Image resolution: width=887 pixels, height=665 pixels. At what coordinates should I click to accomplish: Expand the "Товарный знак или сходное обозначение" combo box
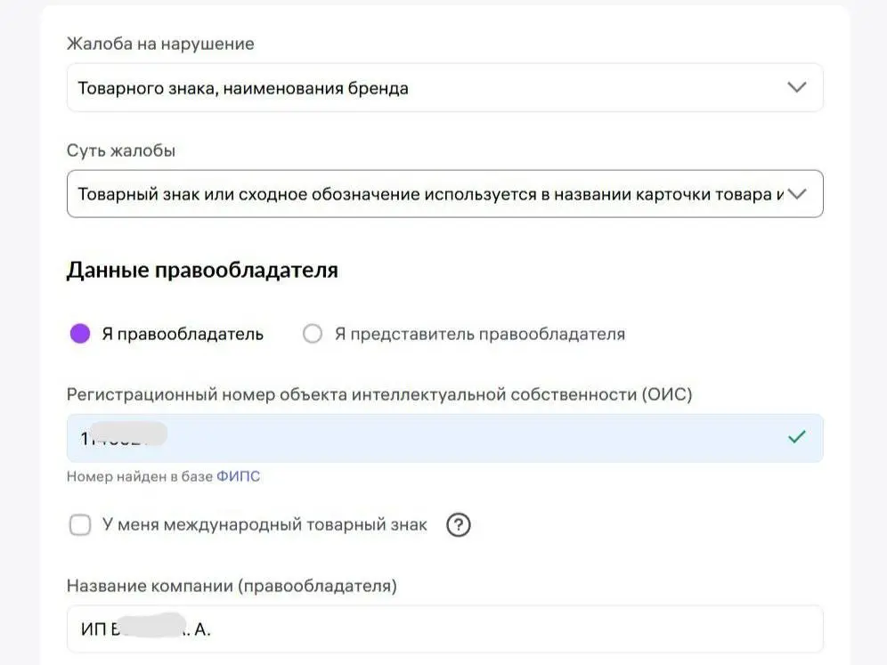(427, 194)
